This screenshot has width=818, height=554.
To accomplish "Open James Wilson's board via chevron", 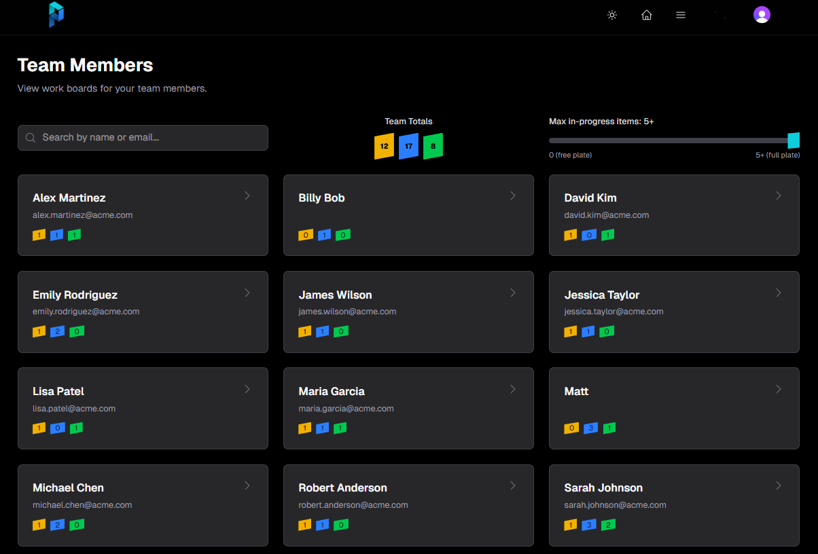I will pos(513,293).
